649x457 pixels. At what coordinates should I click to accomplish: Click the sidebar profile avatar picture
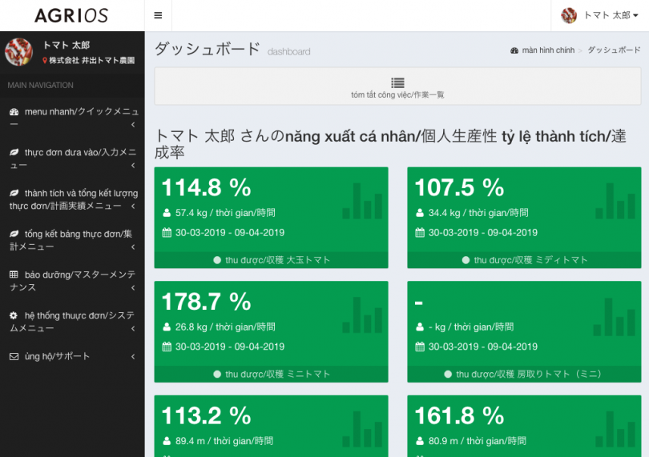pyautogui.click(x=18, y=52)
